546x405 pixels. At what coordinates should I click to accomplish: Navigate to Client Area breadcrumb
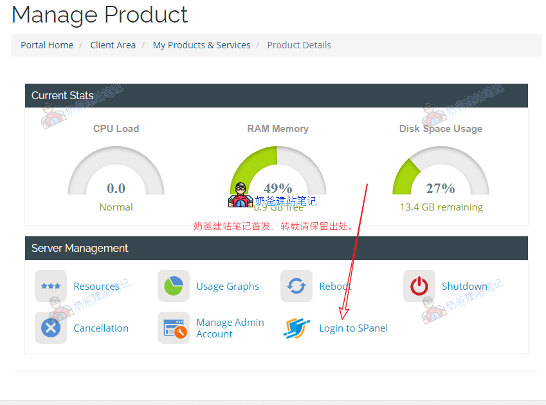pos(113,45)
